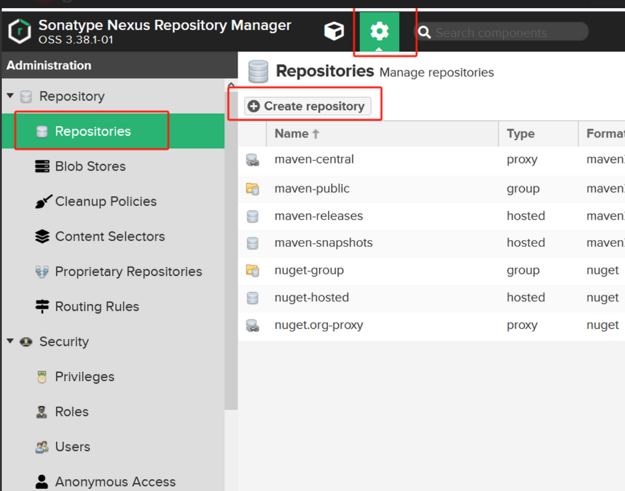The height and width of the screenshot is (491, 625).
Task: Click the Roles person icon
Action: 42,412
